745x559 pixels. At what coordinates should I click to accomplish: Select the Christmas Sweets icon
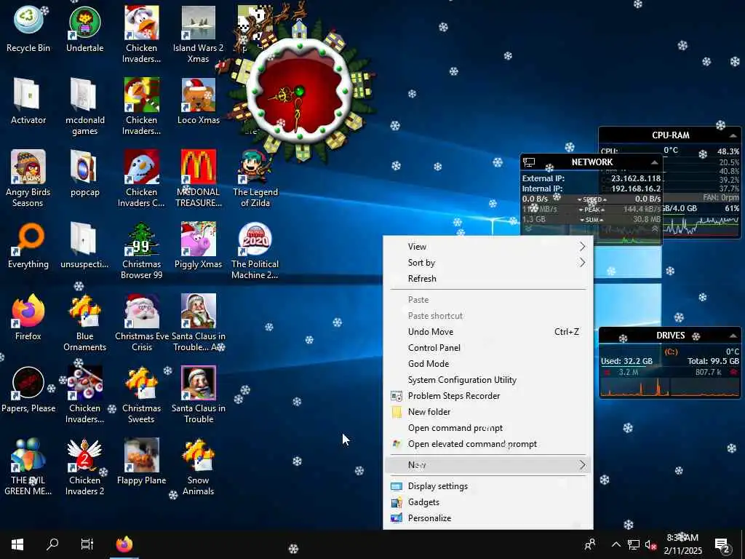pyautogui.click(x=142, y=395)
